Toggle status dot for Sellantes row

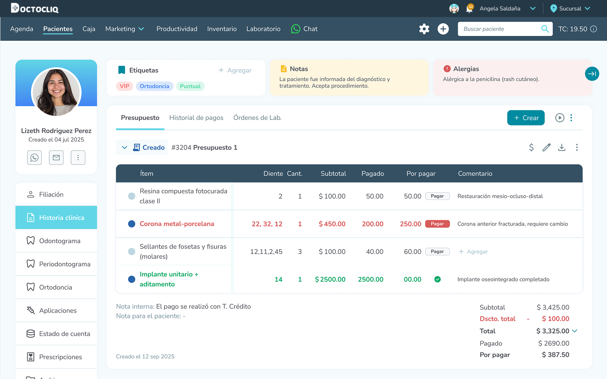click(x=132, y=252)
